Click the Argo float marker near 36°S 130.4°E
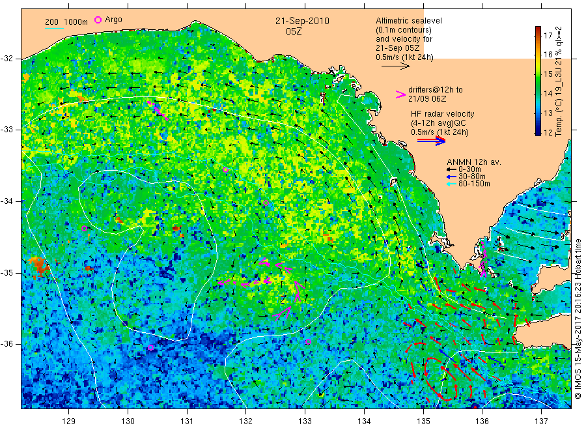The width and height of the screenshot is (586, 430). tap(150, 348)
